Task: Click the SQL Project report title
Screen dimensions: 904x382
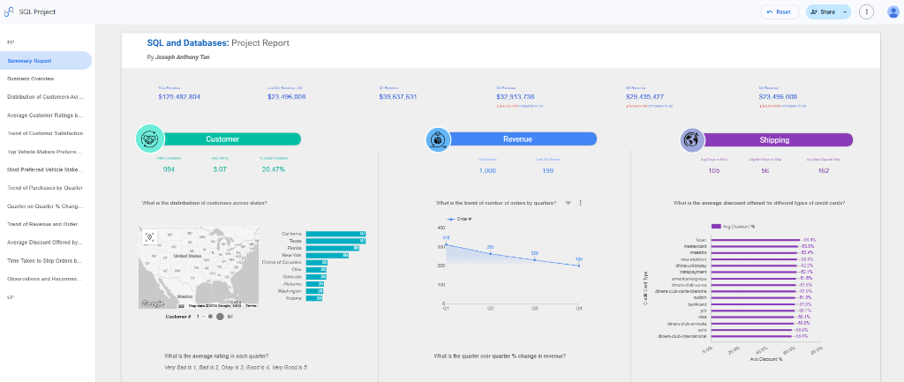Action: tap(37, 11)
